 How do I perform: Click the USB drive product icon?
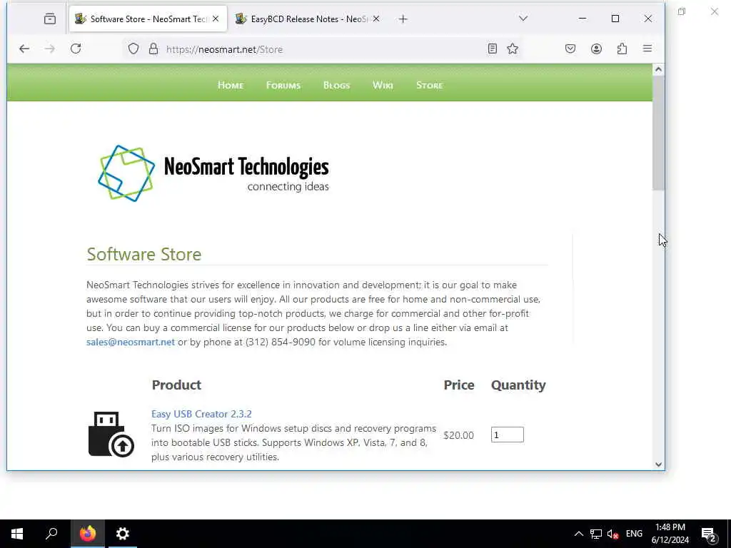coord(111,435)
